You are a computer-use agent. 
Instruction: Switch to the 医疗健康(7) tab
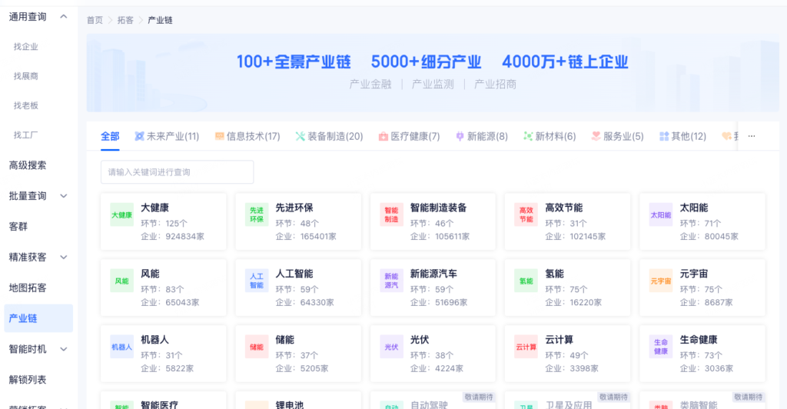pos(409,136)
